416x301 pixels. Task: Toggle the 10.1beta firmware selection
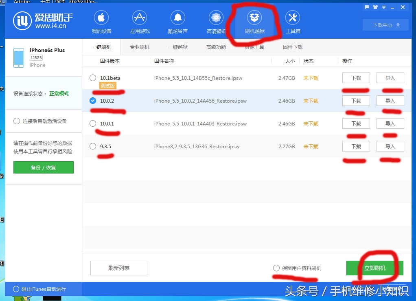92,78
